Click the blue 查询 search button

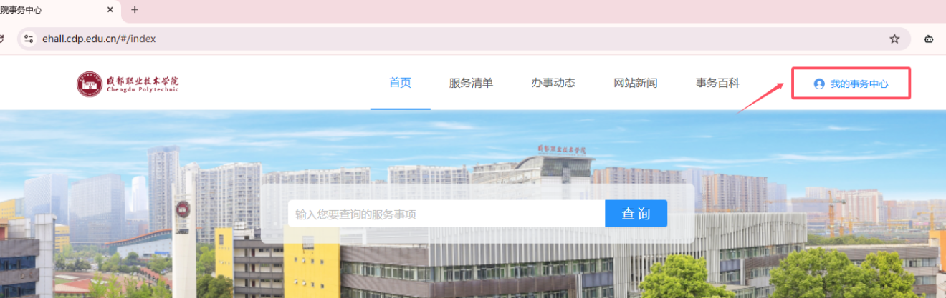point(636,214)
